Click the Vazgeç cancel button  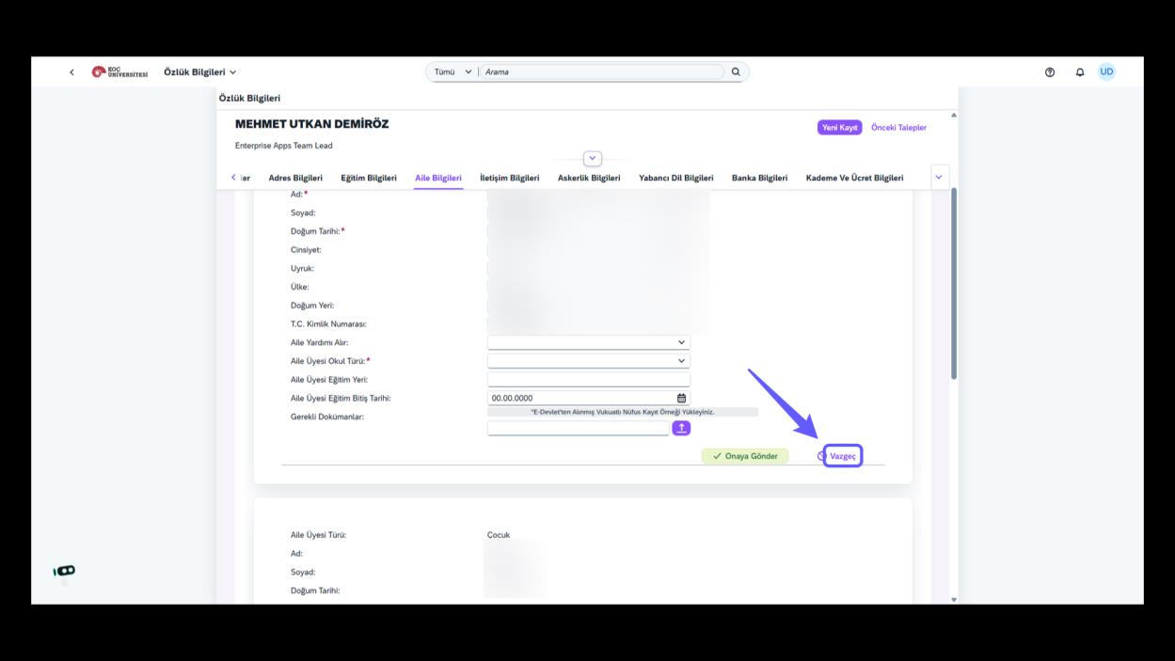pos(843,456)
